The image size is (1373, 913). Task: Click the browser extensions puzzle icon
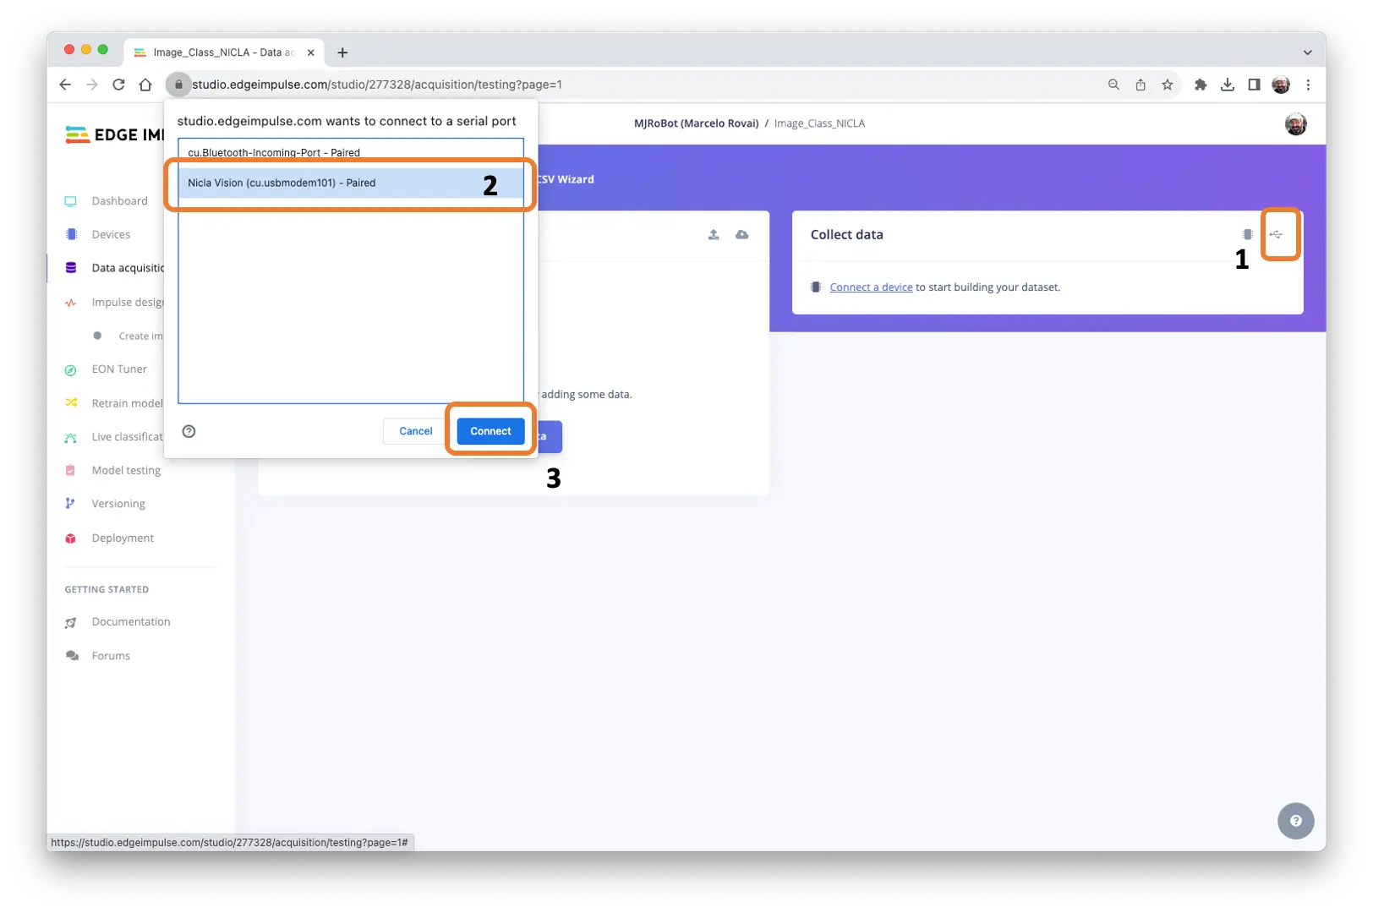[1200, 85]
